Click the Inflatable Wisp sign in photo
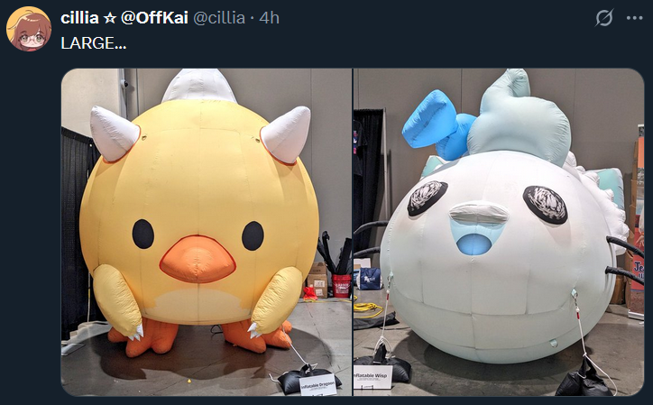The width and height of the screenshot is (653, 405). click(372, 377)
